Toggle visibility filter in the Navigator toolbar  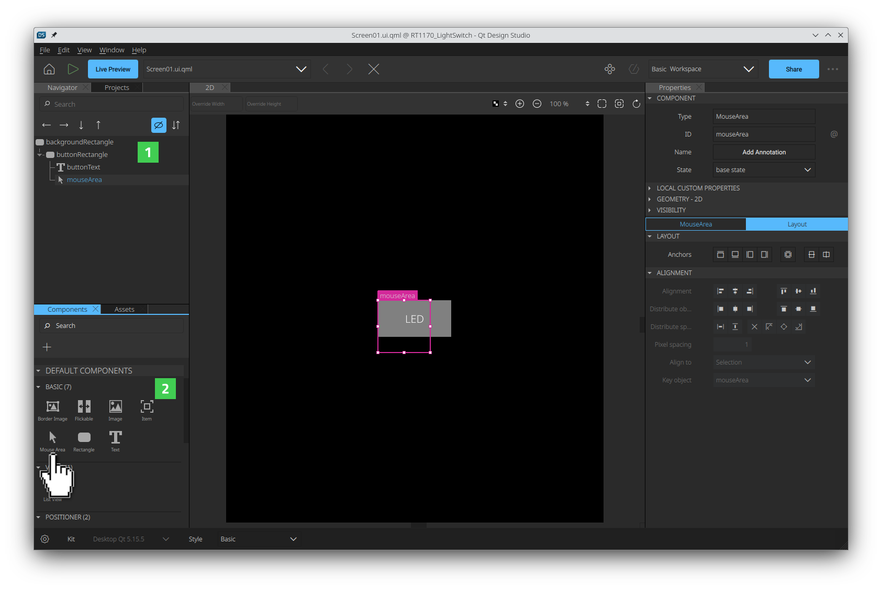coord(159,125)
